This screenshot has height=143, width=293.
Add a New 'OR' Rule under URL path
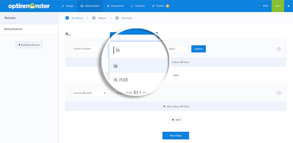[176, 107]
